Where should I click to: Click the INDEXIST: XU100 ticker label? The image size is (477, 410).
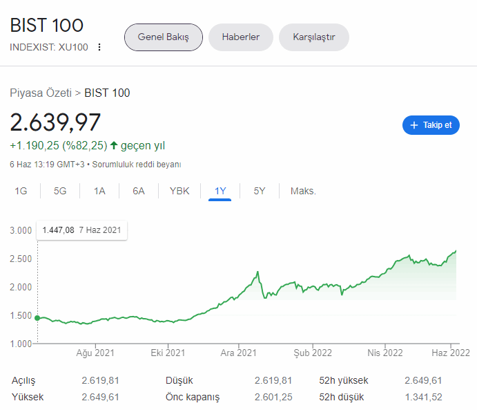pos(49,47)
